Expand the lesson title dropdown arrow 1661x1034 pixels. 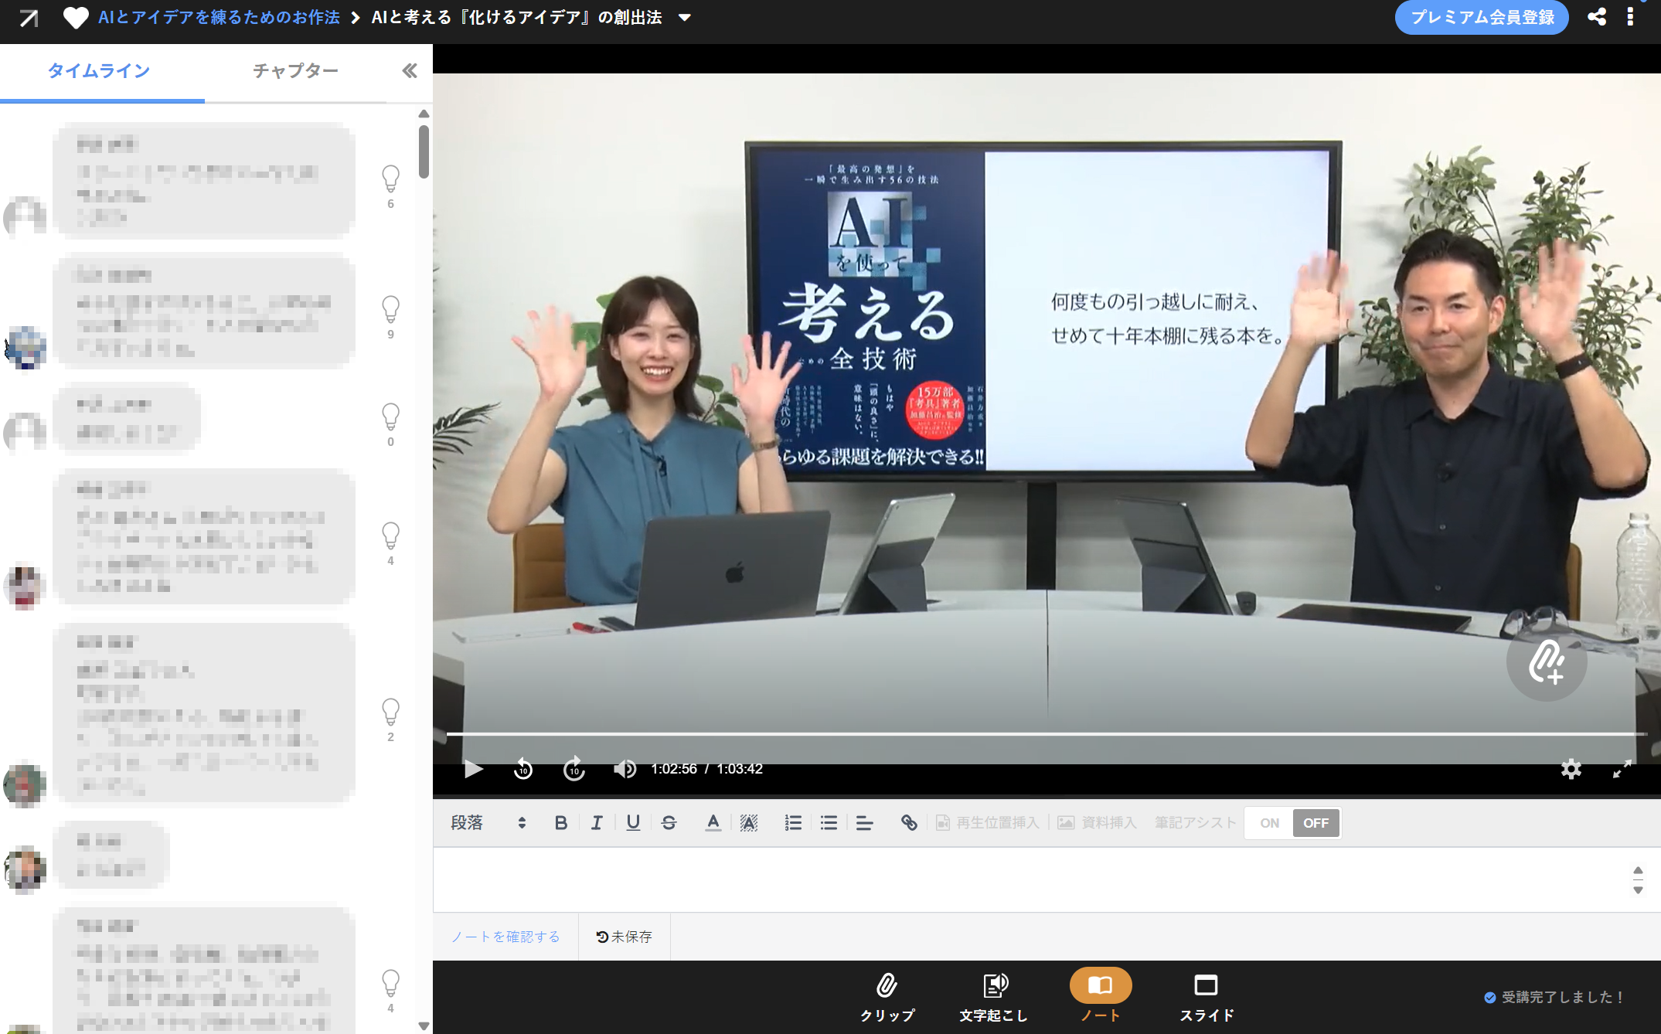tap(684, 18)
